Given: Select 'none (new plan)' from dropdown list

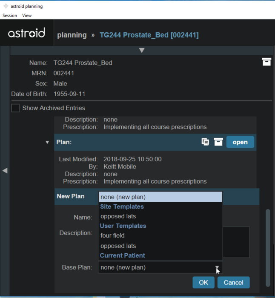Looking at the screenshot, I should click(x=160, y=197).
